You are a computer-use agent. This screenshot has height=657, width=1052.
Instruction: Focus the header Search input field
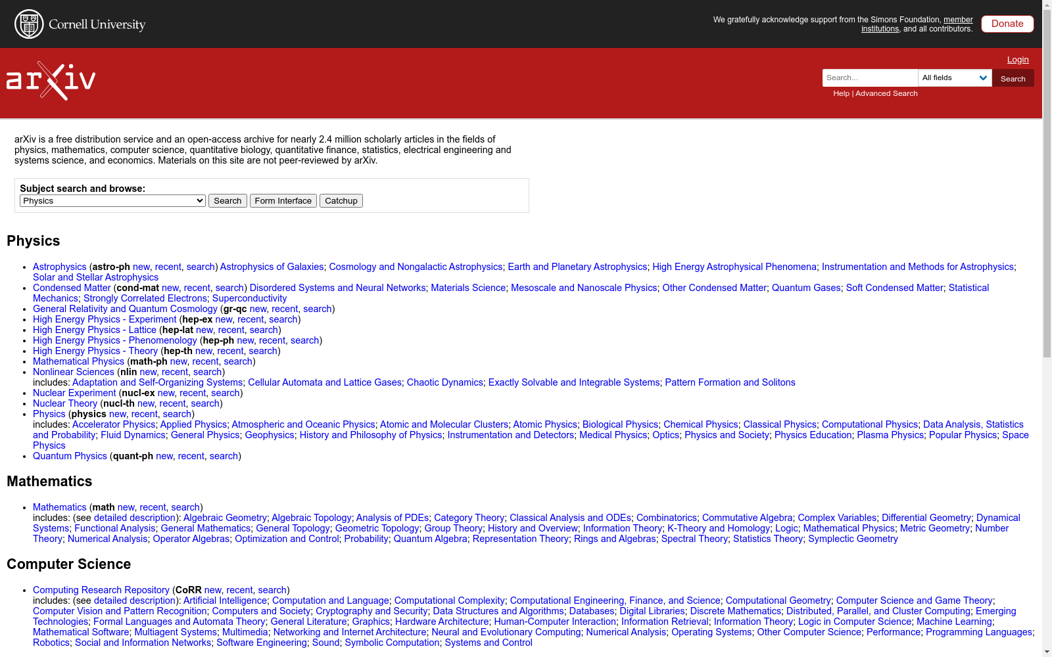(870, 78)
